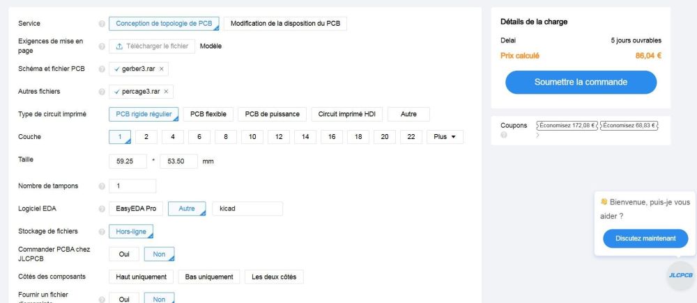Screen dimensions: 697x303
Task: Click the Nombre de tampons input field
Action: (x=132, y=186)
